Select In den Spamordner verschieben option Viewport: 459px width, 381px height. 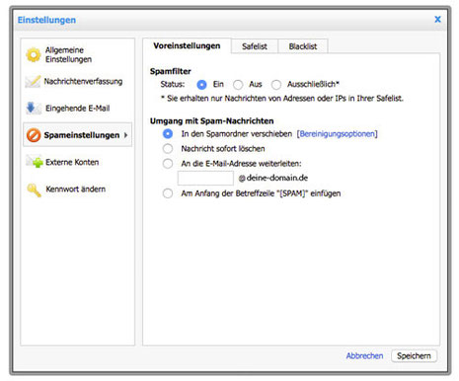(168, 134)
